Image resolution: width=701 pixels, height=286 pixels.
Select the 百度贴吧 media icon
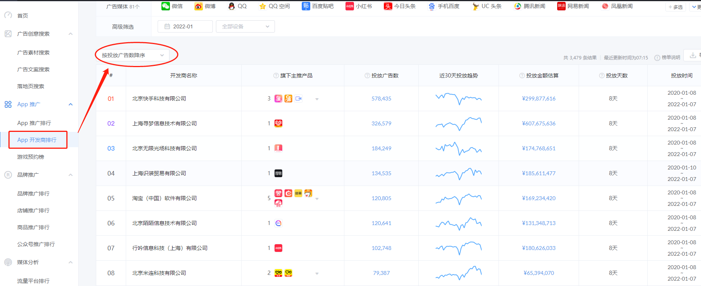pyautogui.click(x=306, y=6)
